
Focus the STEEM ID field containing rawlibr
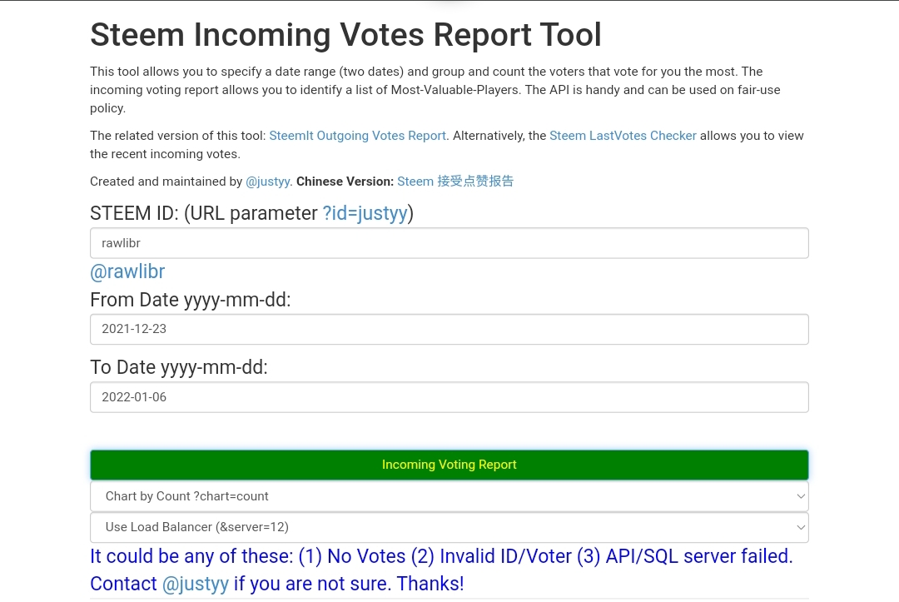tap(449, 243)
